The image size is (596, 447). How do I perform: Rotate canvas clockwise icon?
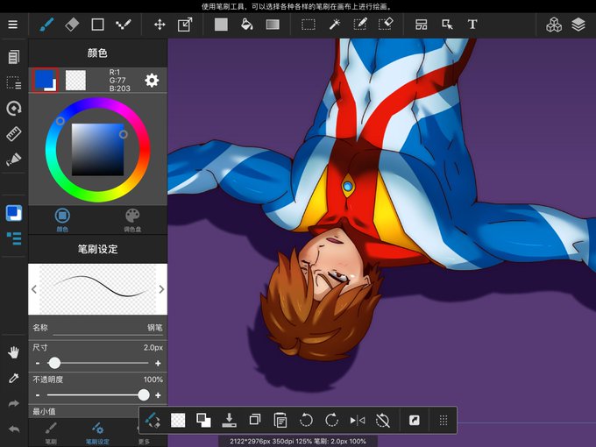point(331,420)
